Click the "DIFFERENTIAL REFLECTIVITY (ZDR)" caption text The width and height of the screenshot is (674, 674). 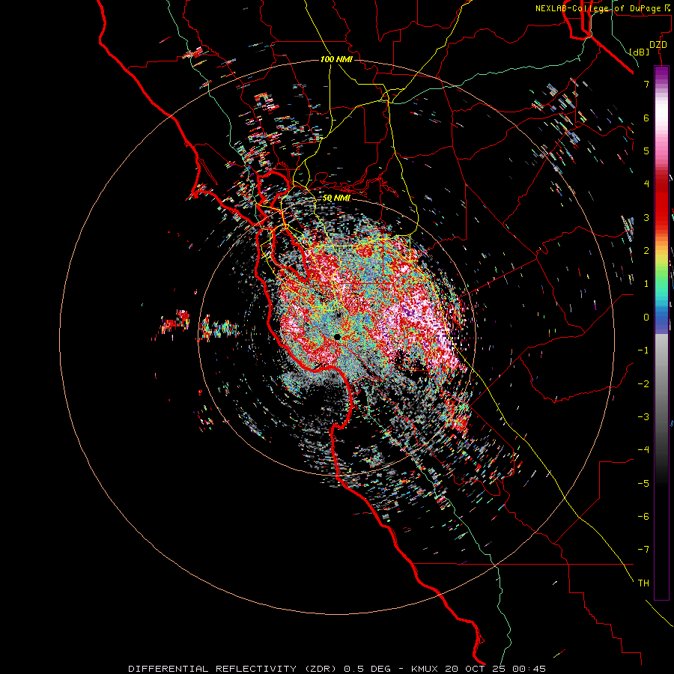pos(234,669)
